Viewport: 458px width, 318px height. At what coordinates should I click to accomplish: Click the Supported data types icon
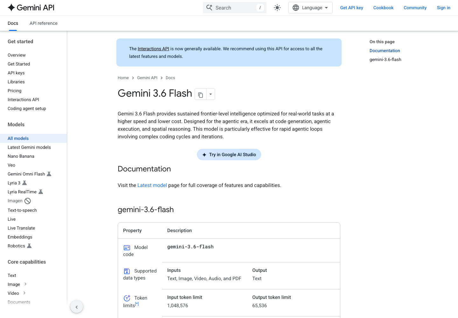tap(127, 271)
